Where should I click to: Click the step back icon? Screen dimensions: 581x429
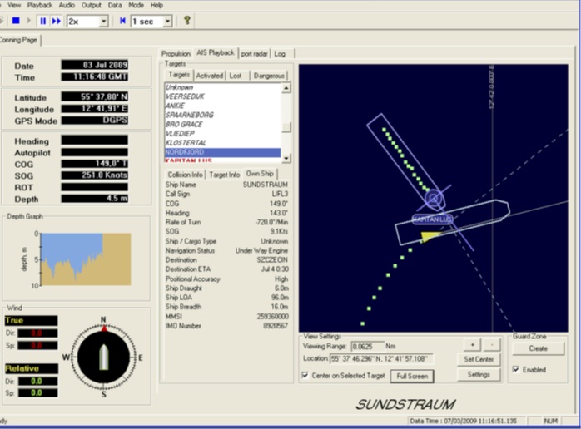pos(123,21)
